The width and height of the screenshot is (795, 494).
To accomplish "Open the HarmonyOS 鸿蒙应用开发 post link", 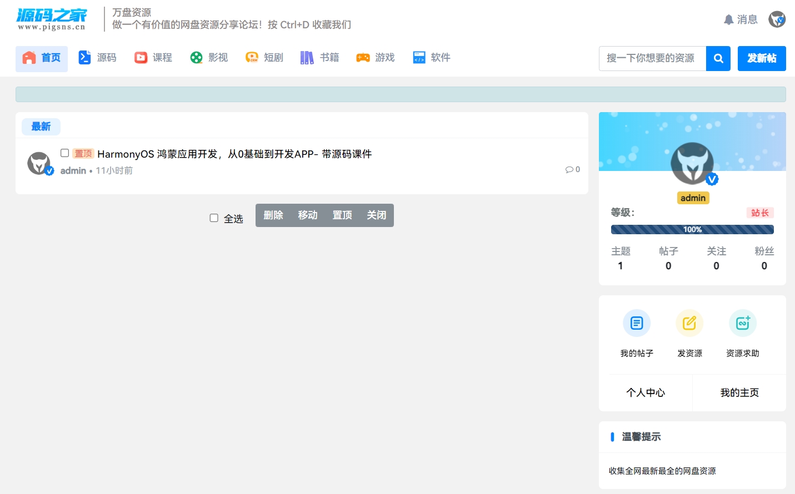I will [x=234, y=154].
